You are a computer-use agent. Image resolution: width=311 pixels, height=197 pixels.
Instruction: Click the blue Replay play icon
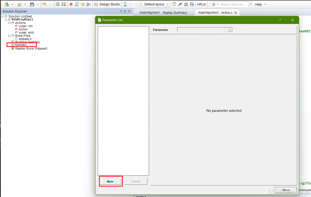point(89,4)
